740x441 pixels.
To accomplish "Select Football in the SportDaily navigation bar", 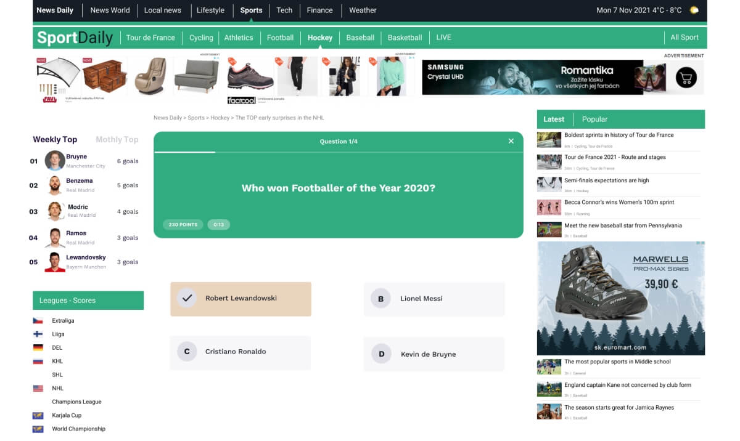I will pos(280,38).
